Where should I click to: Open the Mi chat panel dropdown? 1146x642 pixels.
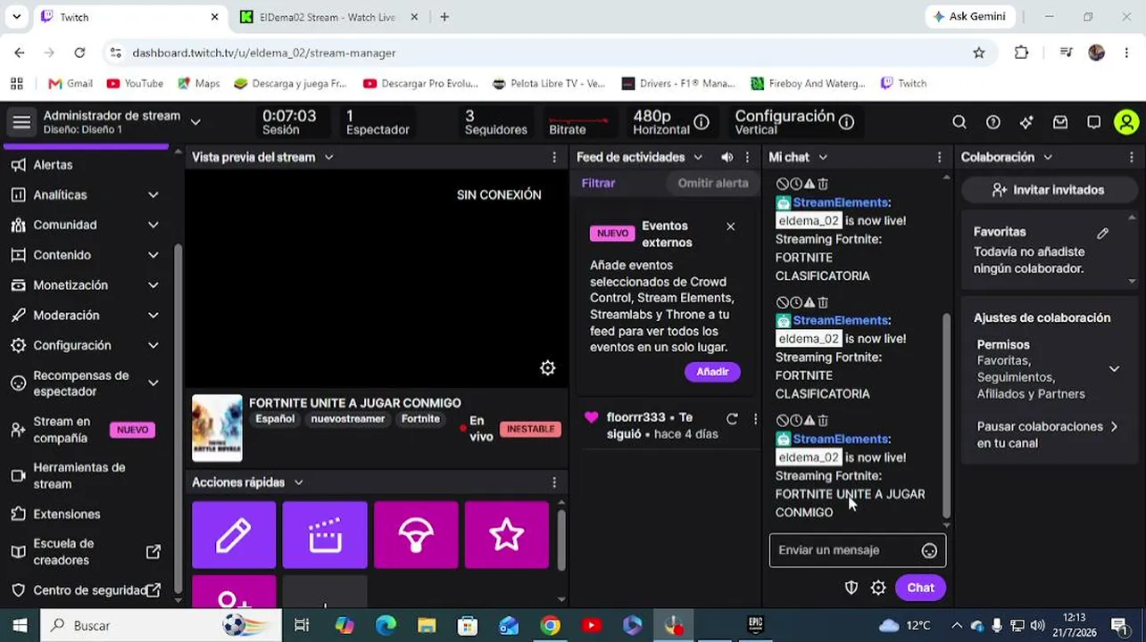click(x=823, y=157)
